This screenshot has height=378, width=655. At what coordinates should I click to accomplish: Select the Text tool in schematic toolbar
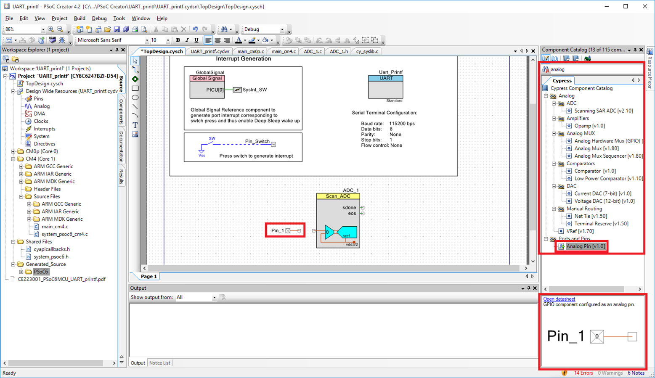click(135, 125)
